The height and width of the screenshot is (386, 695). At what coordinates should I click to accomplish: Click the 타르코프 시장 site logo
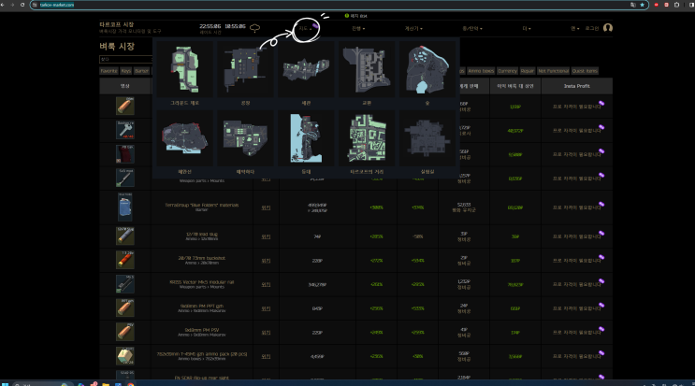[x=117, y=24]
